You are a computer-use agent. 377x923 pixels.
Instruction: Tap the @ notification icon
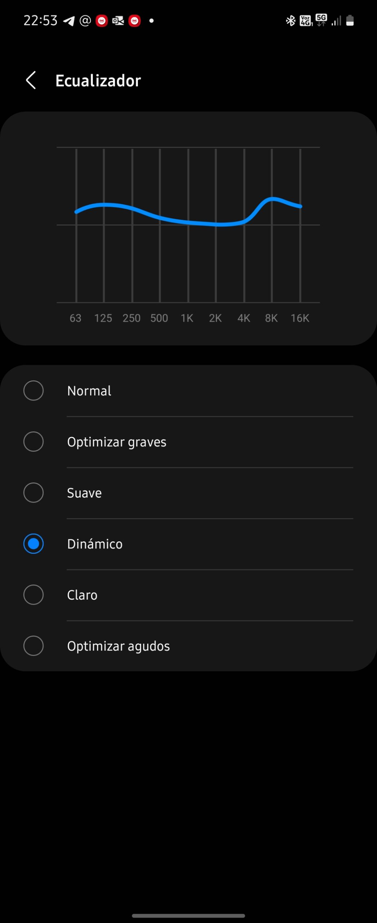pyautogui.click(x=85, y=21)
